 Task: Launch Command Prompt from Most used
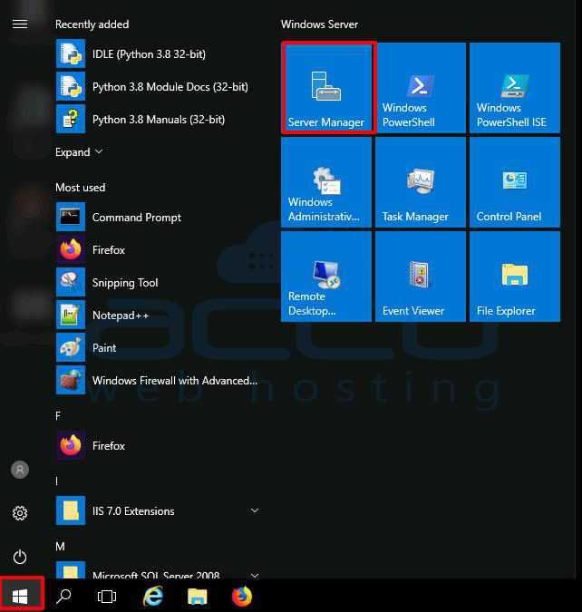tap(158, 217)
